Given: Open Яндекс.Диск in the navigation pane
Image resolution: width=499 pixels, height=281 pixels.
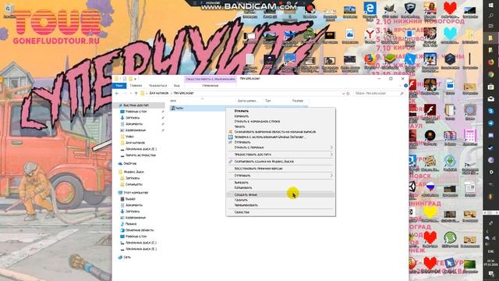Looking at the screenshot, I should pos(133,172).
